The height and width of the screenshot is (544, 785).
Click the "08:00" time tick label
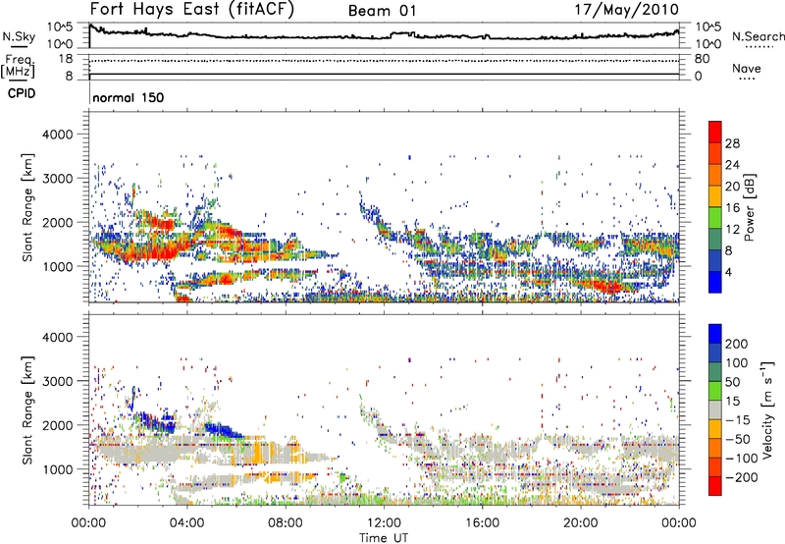(x=286, y=523)
